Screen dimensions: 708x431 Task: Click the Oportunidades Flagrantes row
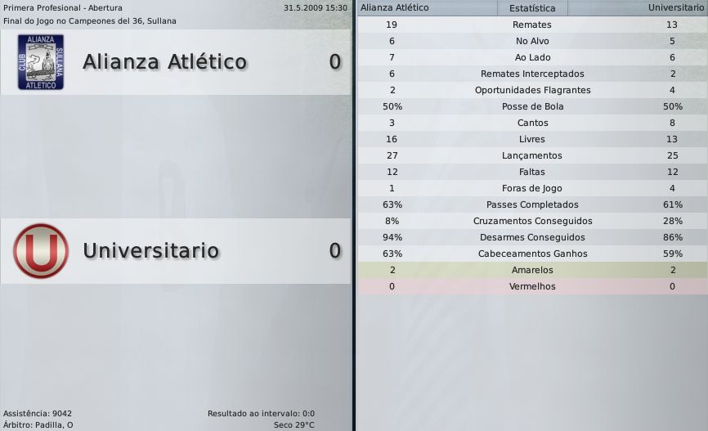point(531,90)
